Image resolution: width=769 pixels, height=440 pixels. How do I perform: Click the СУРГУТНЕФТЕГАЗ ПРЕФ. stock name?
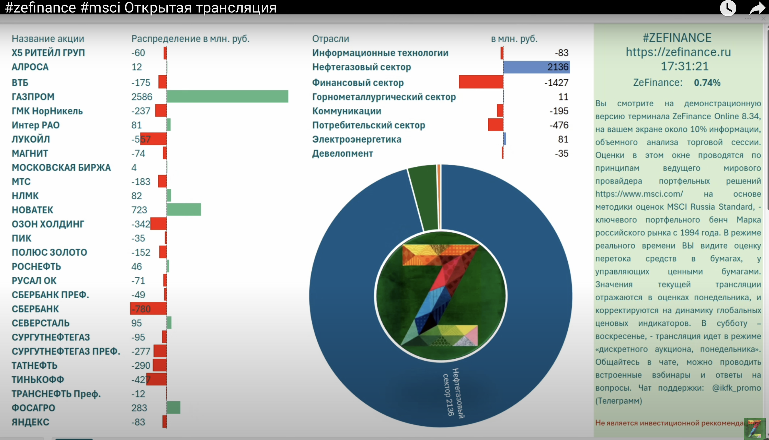pos(66,351)
